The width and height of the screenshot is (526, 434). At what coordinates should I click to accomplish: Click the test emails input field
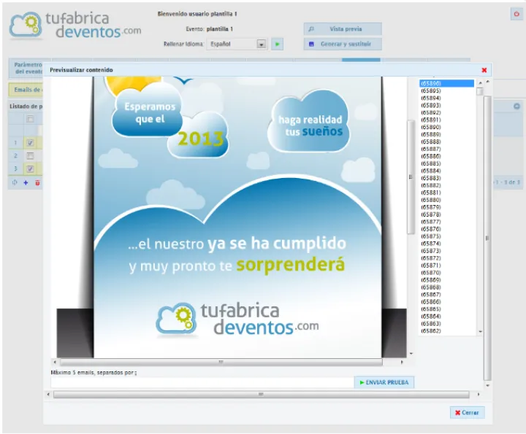202,382
